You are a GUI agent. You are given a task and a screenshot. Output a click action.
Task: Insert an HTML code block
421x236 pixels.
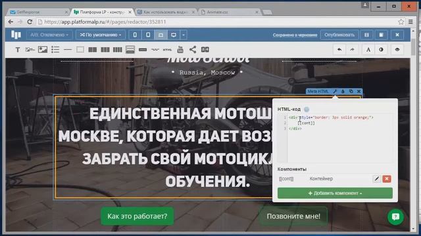pos(167,50)
